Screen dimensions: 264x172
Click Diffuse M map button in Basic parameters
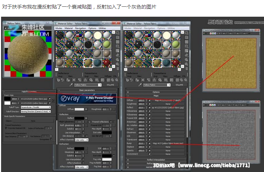pos(86,109)
